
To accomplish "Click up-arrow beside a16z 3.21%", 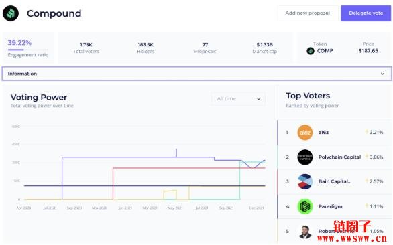I will 366,132.
